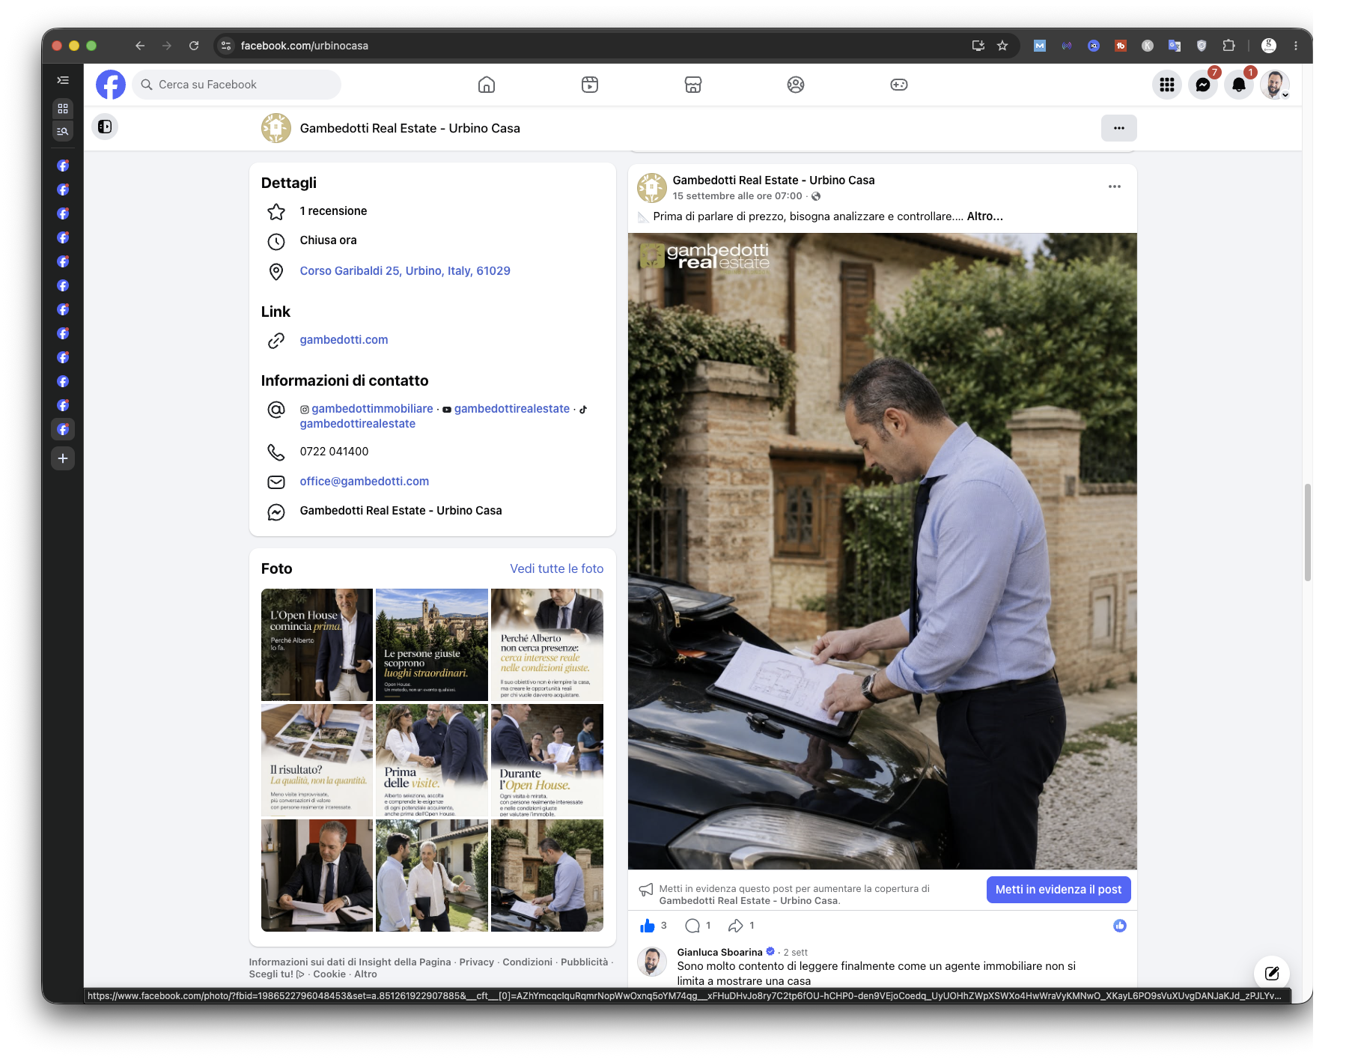Image resolution: width=1355 pixels, height=1059 pixels.
Task: Message Gambedotti Real Estate via Messenger row
Action: pos(401,511)
